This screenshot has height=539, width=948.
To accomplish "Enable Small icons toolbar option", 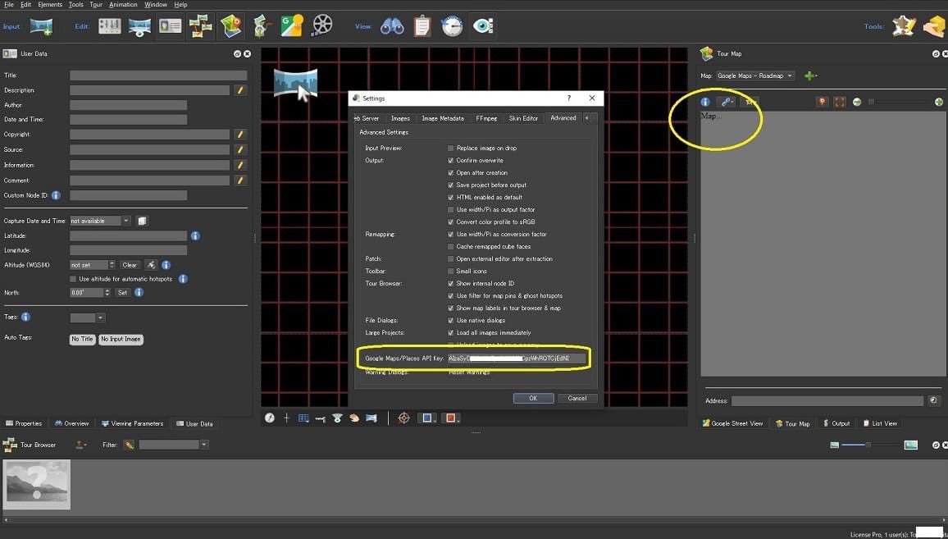I will click(450, 271).
